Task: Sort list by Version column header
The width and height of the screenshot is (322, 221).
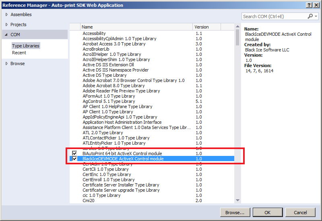Action: point(213,27)
